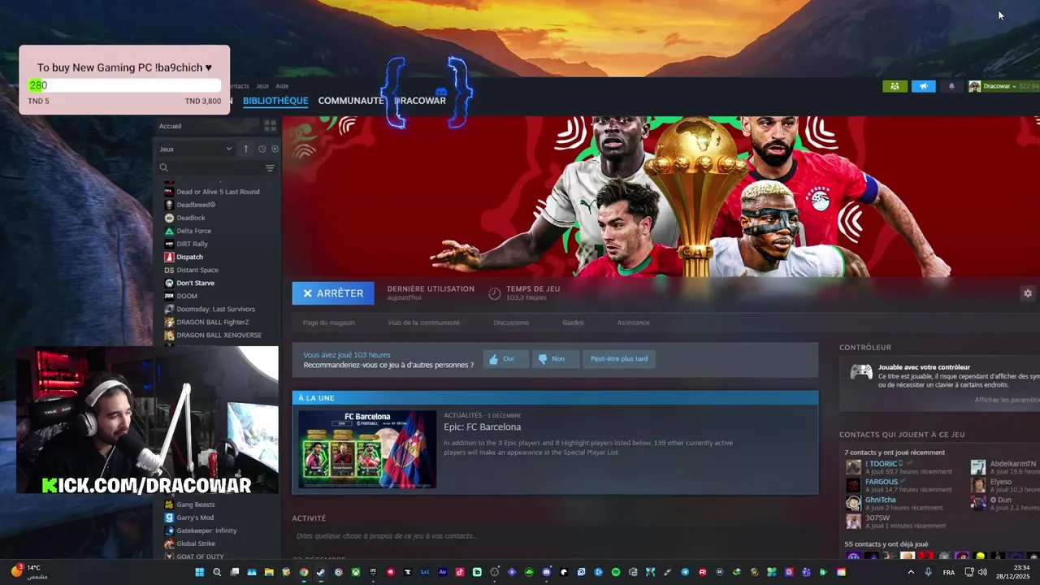Open the game settings gear icon

(1028, 293)
